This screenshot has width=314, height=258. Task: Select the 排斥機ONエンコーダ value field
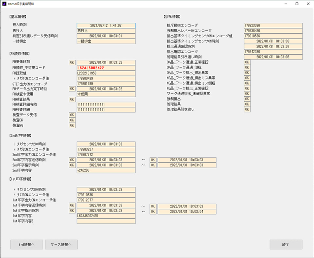(273, 25)
